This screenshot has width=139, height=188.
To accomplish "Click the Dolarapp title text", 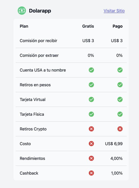I will coord(40,11).
